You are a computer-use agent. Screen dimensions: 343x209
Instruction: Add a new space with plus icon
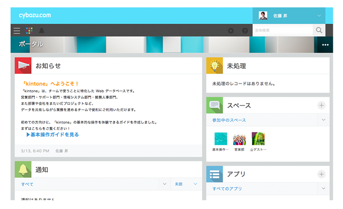click(321, 106)
